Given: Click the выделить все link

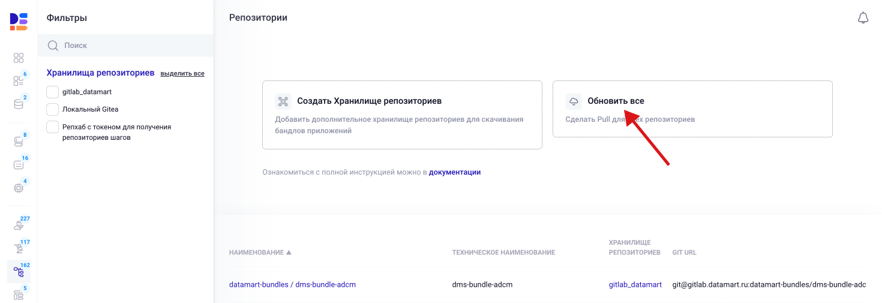Looking at the screenshot, I should click(x=182, y=74).
